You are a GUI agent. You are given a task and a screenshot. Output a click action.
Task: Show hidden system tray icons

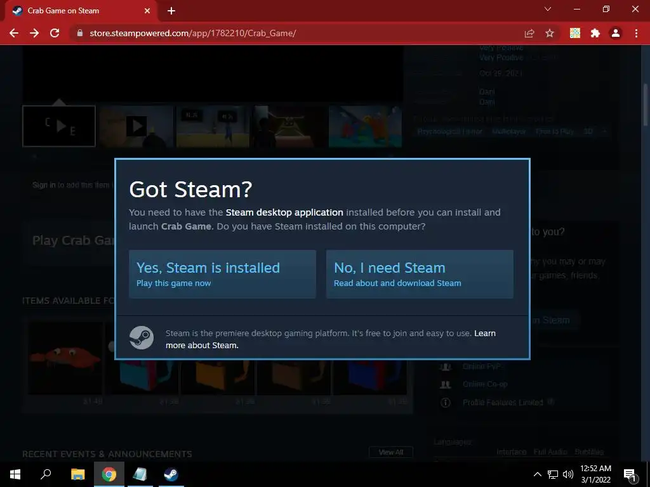(x=537, y=474)
